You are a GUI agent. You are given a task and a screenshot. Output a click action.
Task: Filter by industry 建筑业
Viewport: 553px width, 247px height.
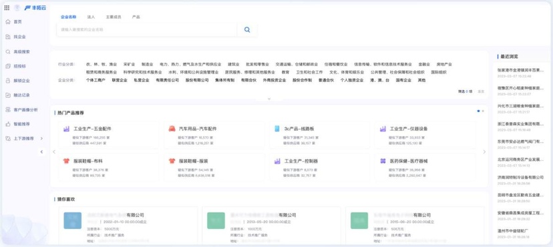coord(234,65)
